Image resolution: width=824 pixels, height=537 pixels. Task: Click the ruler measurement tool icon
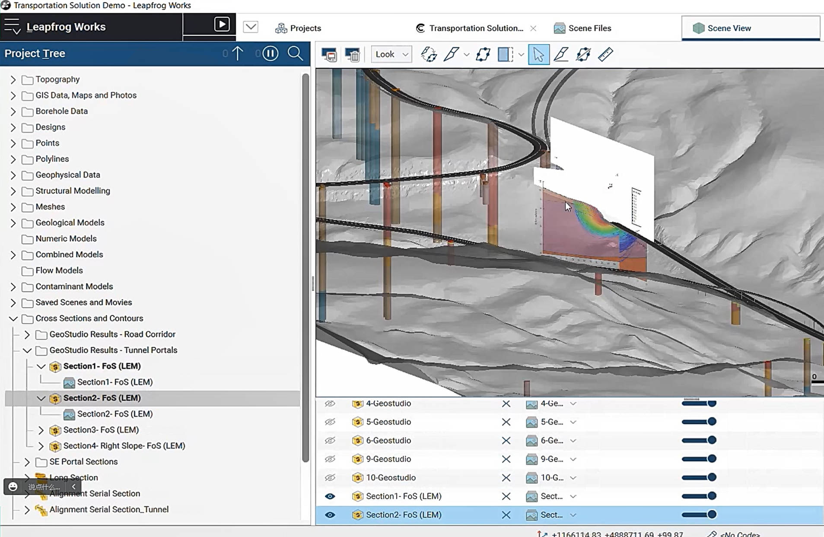(605, 54)
